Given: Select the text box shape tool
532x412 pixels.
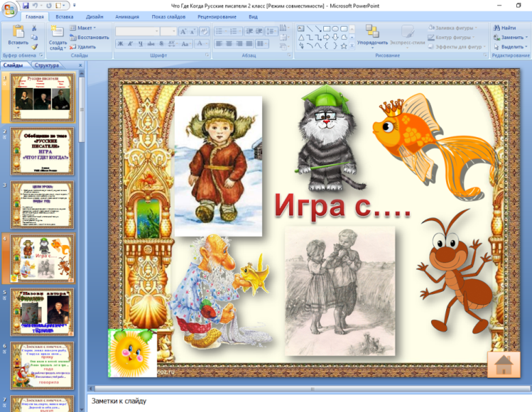Looking at the screenshot, I should (x=301, y=29).
